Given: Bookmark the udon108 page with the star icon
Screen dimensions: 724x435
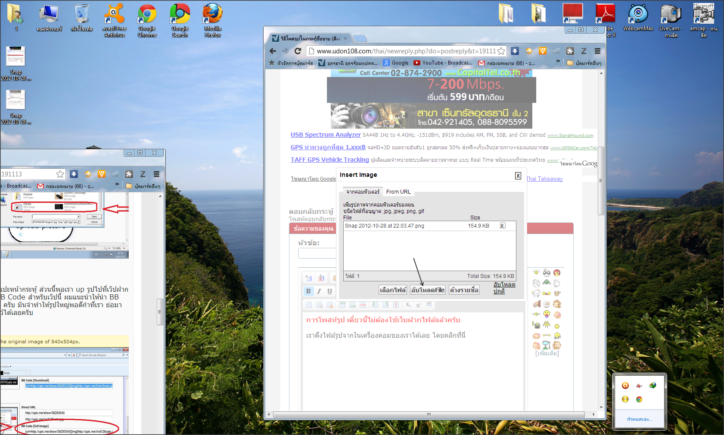Looking at the screenshot, I should point(501,51).
